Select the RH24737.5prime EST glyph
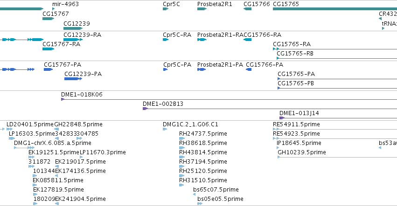This screenshot has height=206, width=397. click(182, 138)
